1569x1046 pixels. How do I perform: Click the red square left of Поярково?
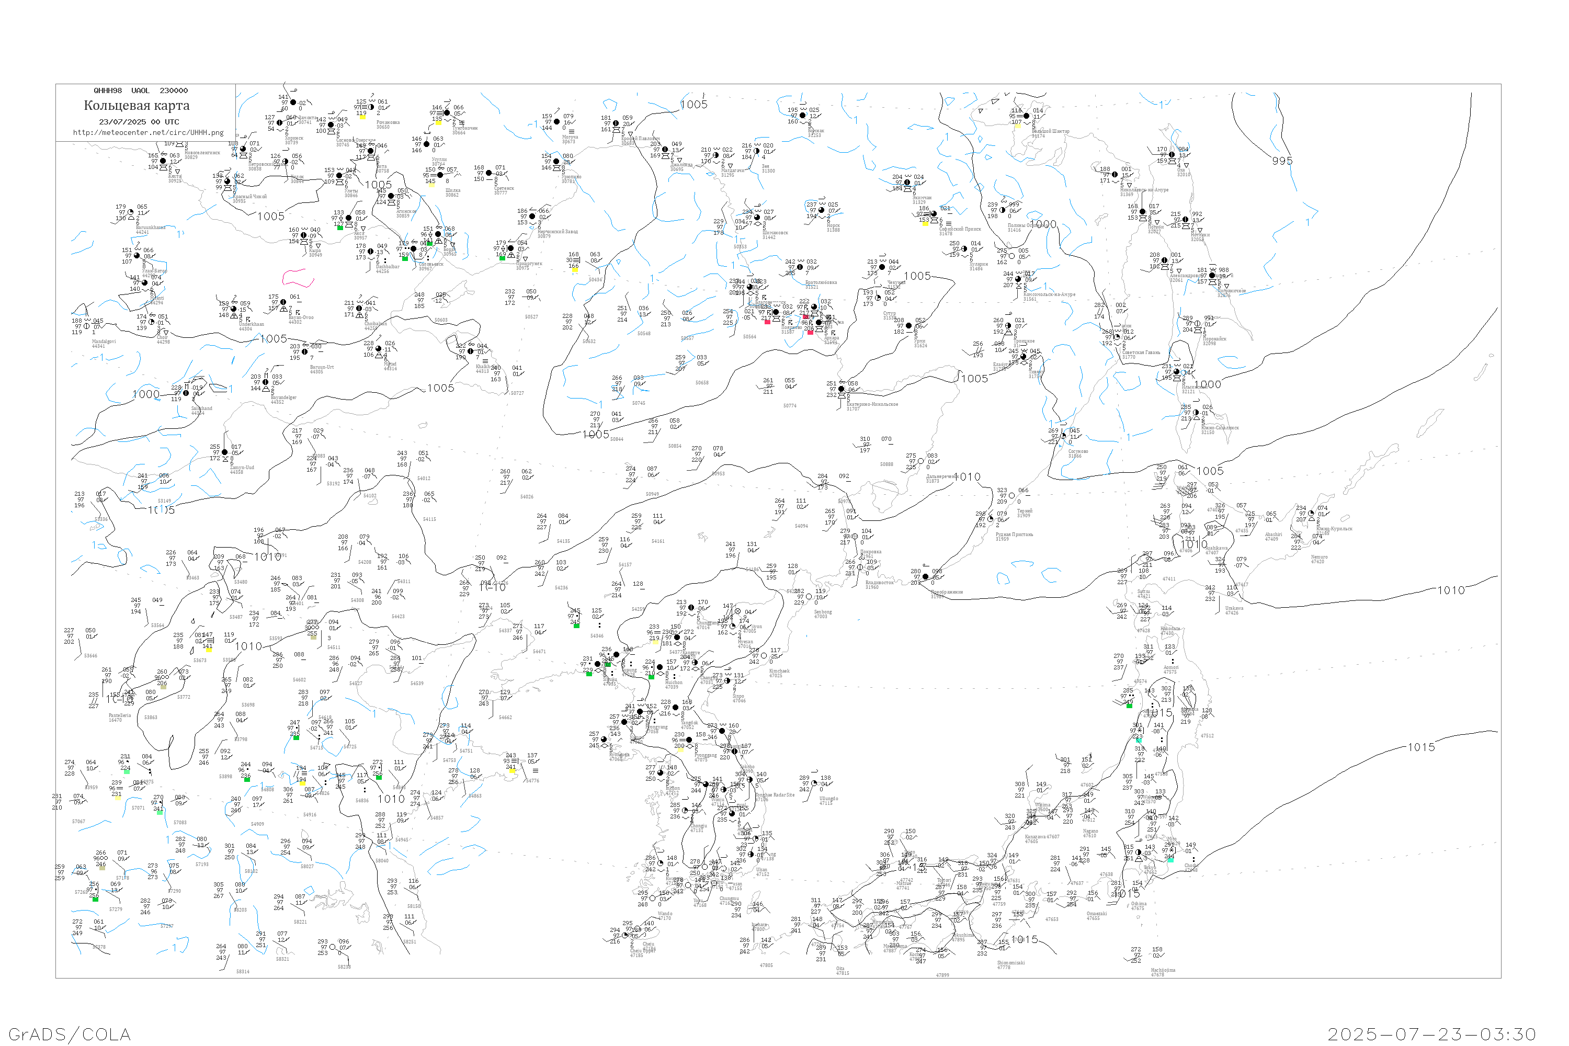[x=767, y=322]
